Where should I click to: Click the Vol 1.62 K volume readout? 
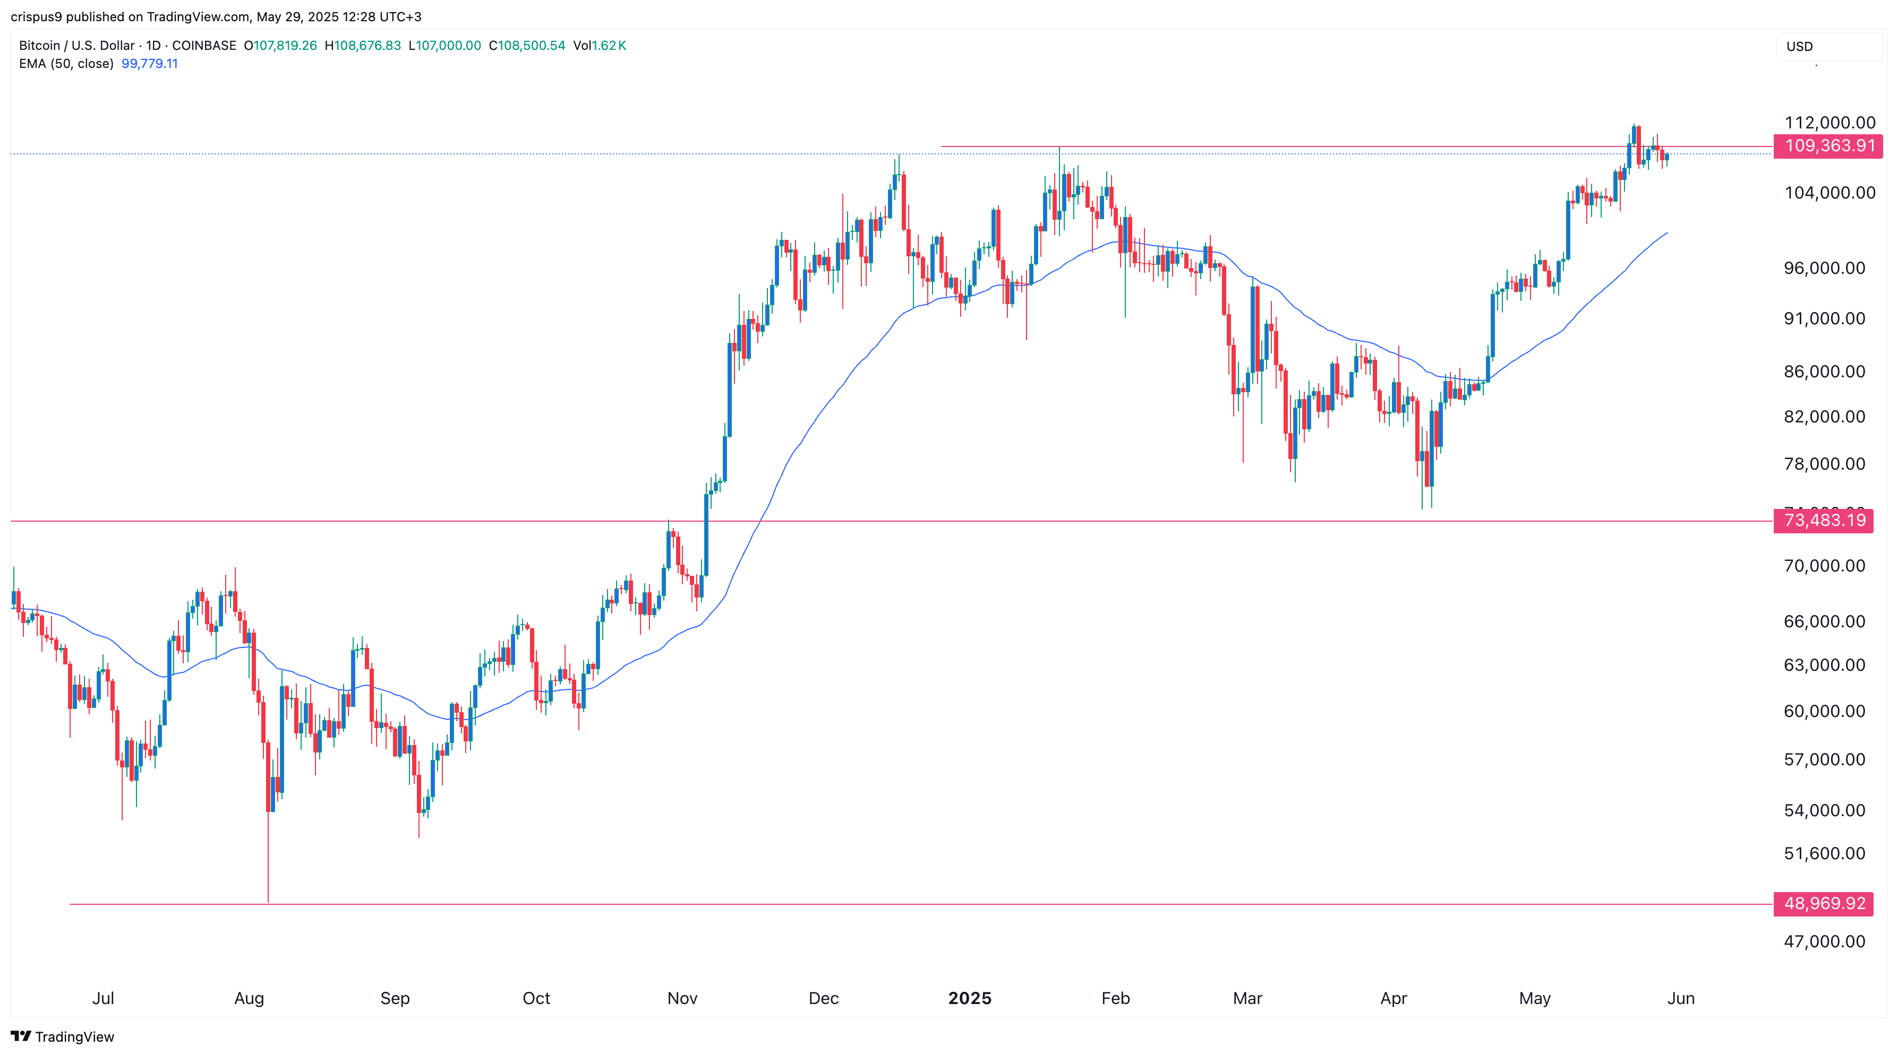pos(600,46)
